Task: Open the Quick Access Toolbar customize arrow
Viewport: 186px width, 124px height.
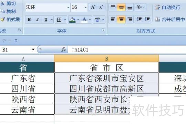Action: (x=16, y=41)
